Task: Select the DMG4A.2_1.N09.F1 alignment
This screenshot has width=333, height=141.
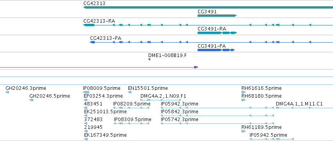Action: (161, 100)
